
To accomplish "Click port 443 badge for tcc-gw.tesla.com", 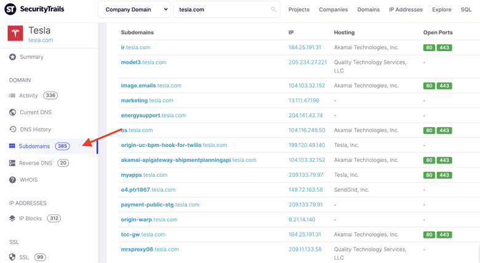I will click(x=444, y=235).
